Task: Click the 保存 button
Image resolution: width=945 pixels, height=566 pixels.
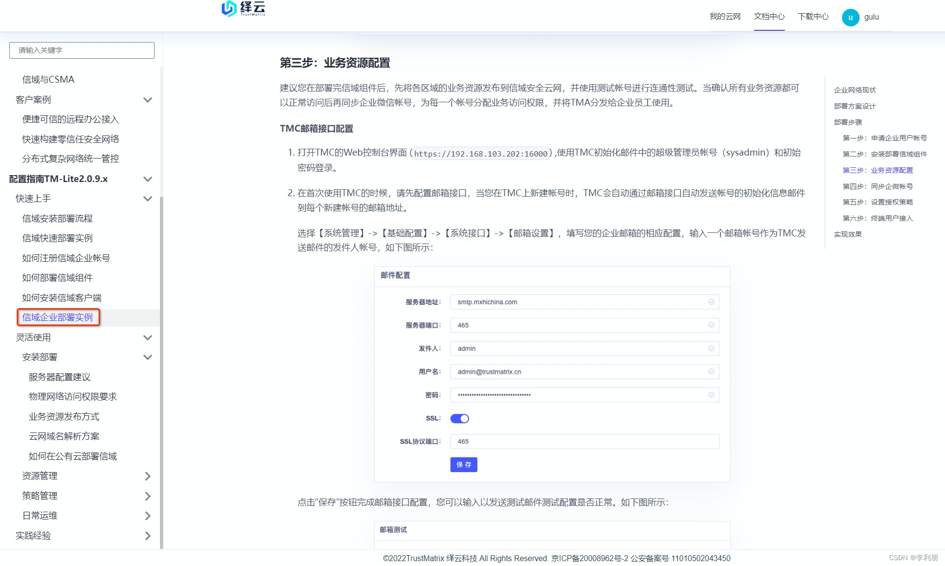Action: [x=464, y=465]
